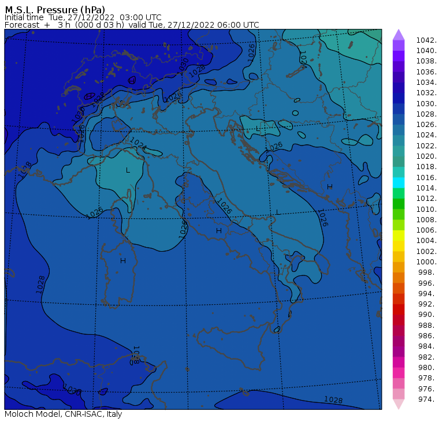
Task: Click the 'L' low marker over northwest Italy
Action: click(128, 170)
